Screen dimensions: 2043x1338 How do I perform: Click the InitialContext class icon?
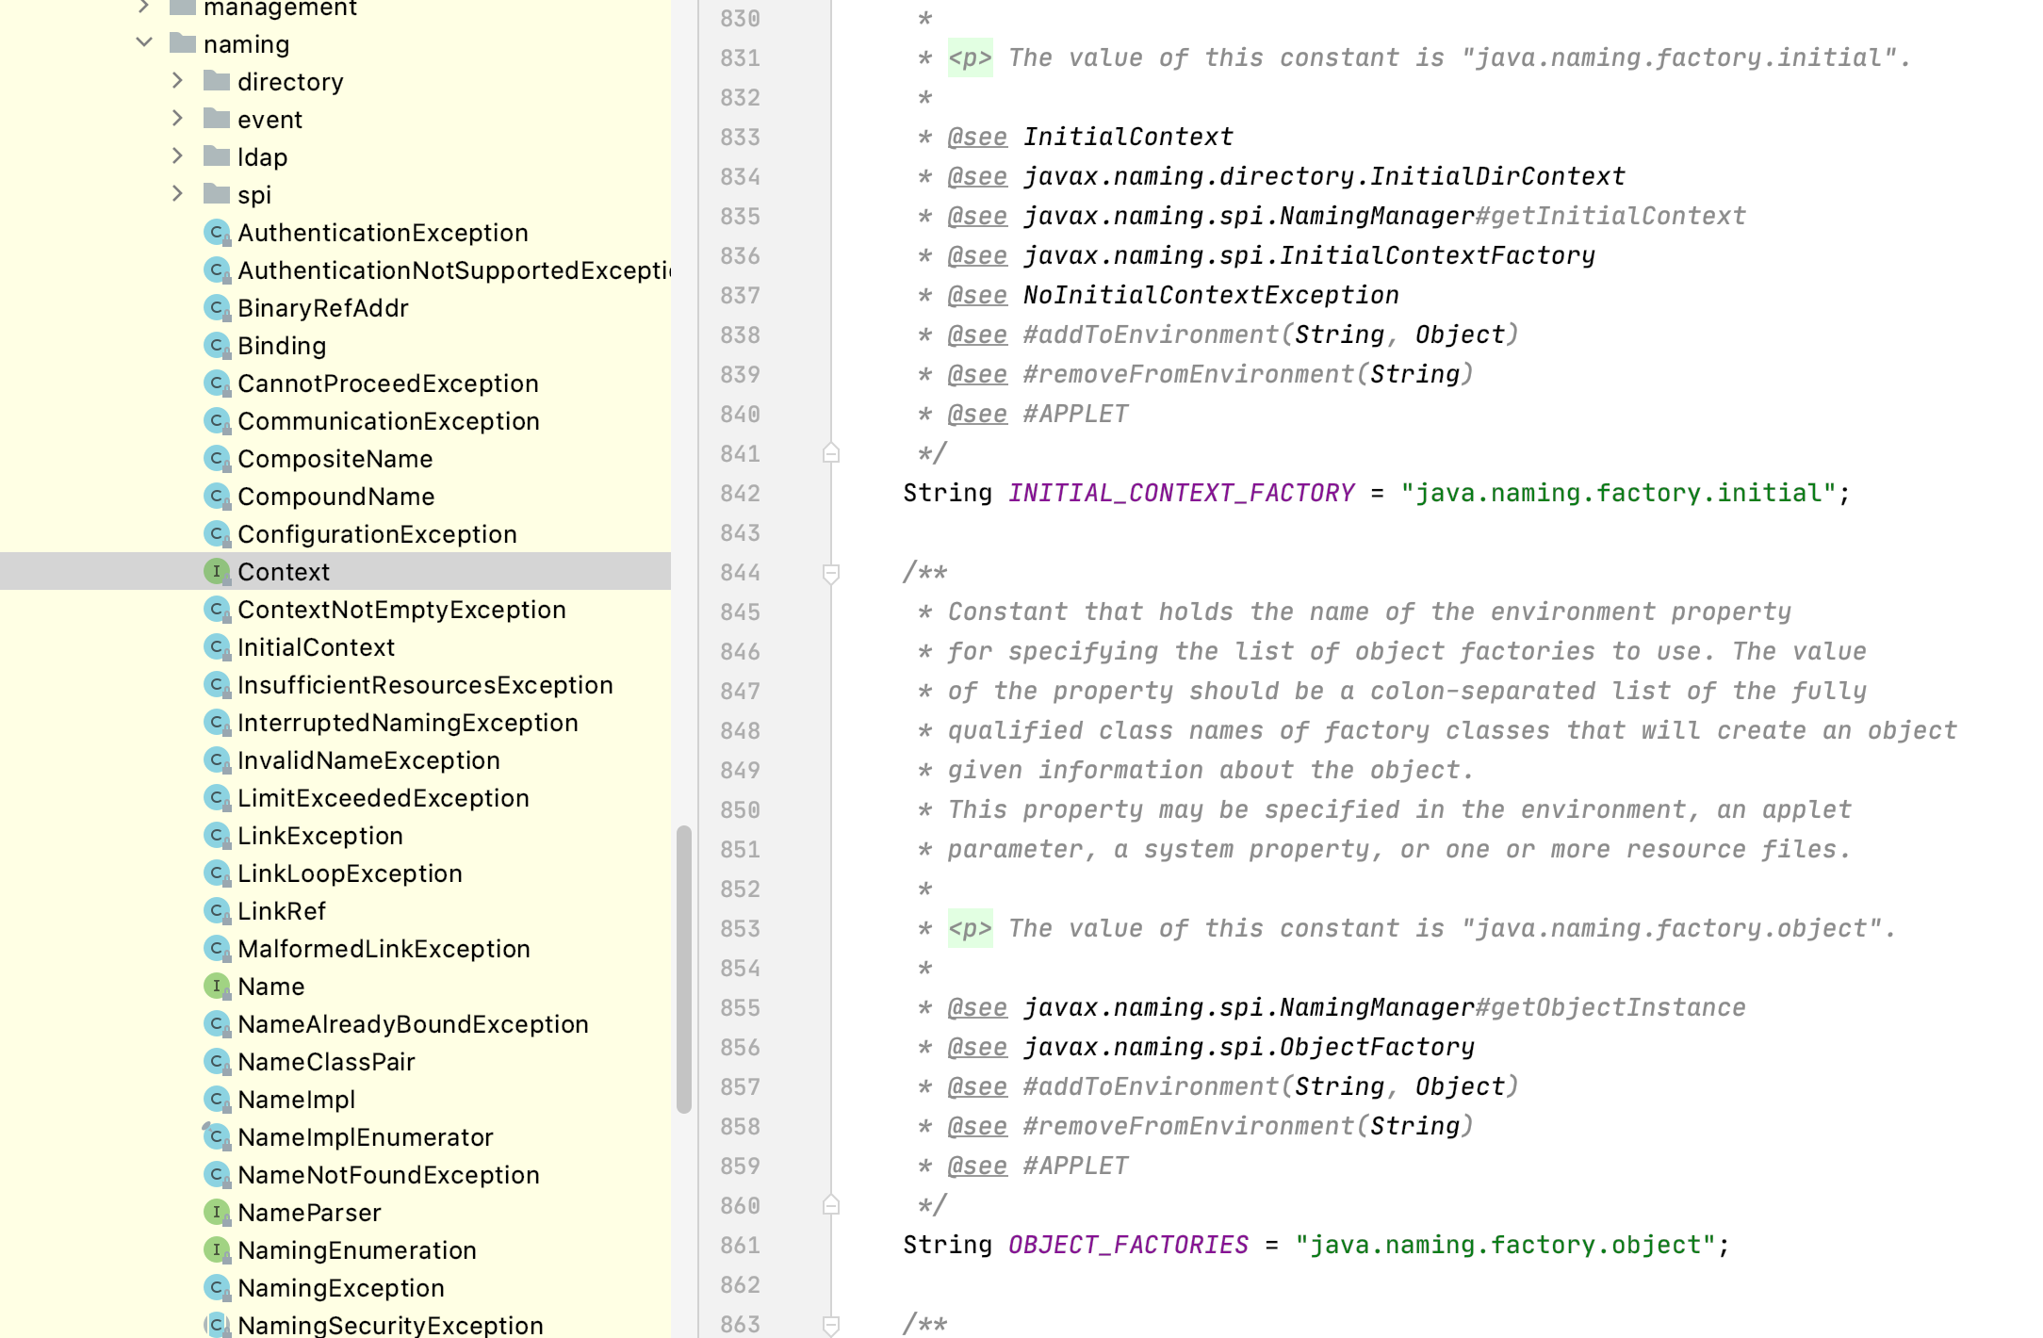tap(217, 647)
